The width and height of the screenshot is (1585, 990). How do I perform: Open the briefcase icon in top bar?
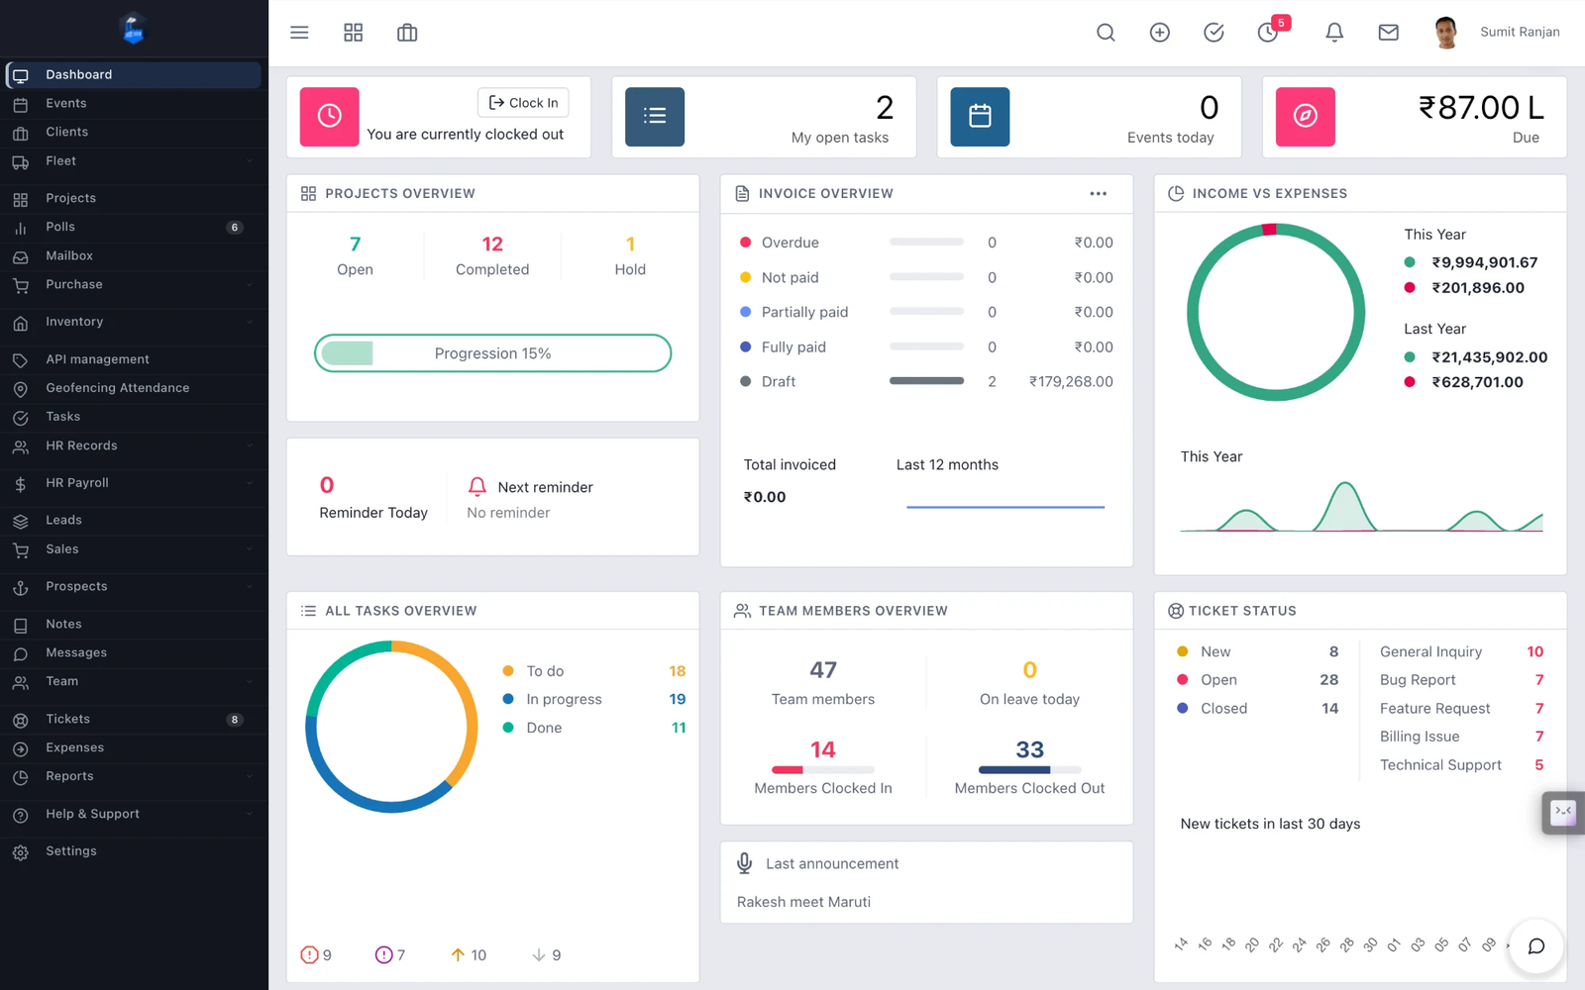coord(407,33)
